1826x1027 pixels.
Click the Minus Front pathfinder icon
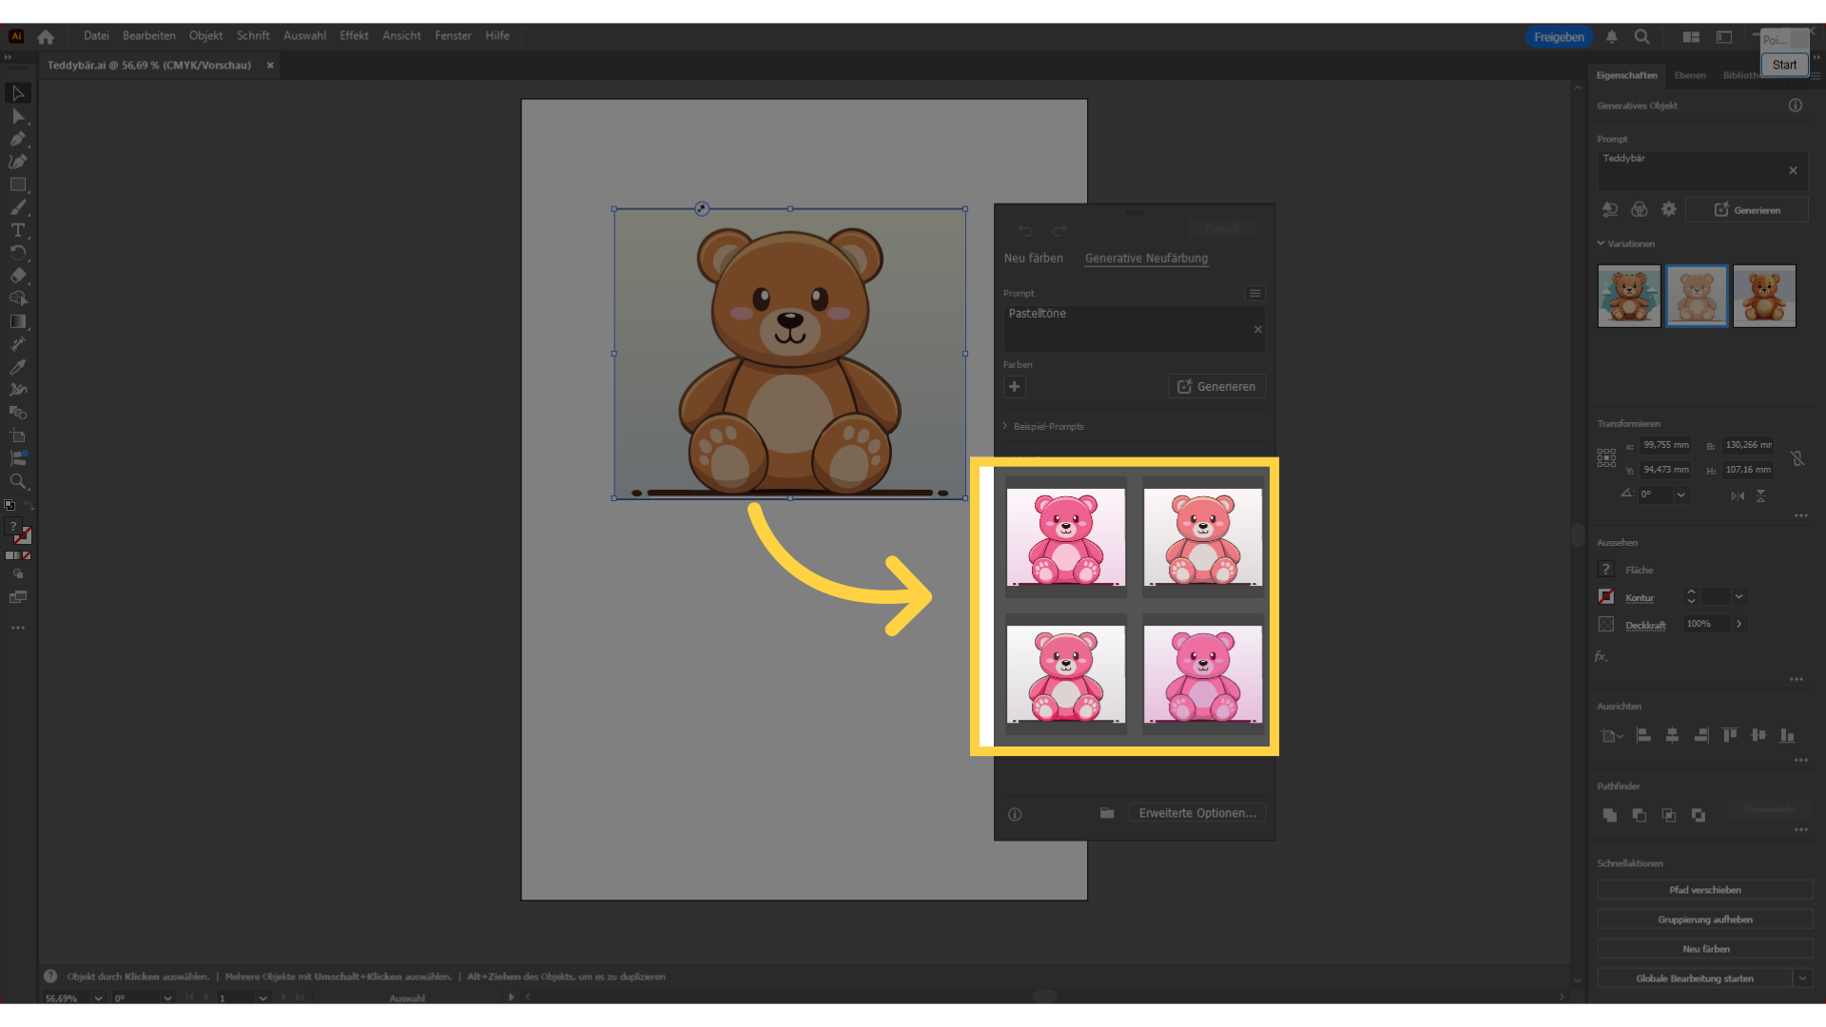1639,815
